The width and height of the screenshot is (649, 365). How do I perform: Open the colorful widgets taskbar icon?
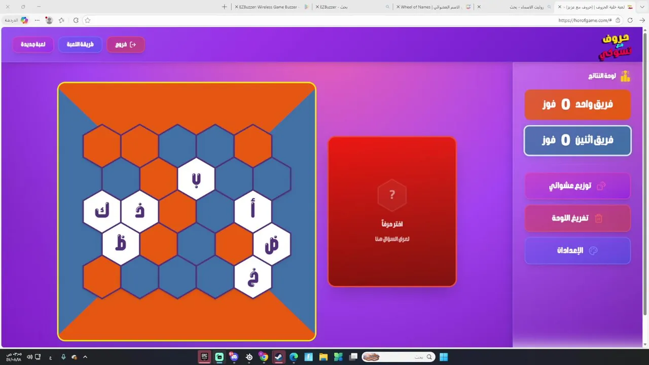338,357
